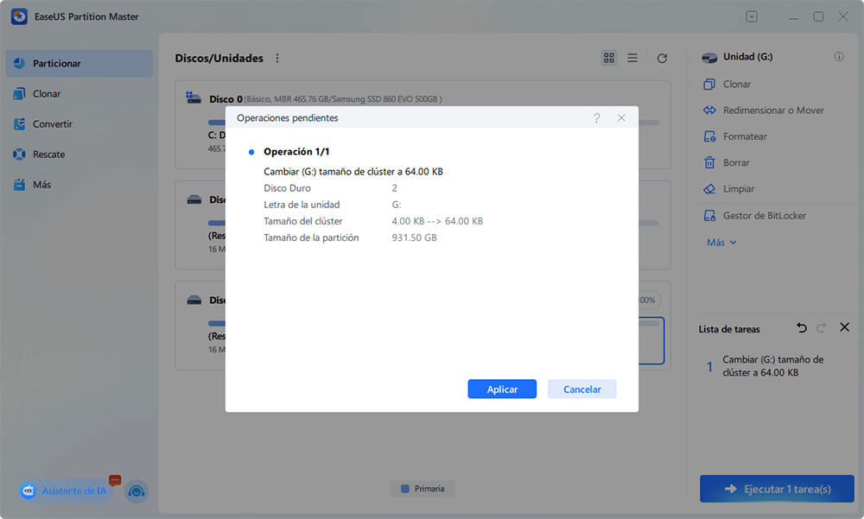Click Aplicar to confirm the operation
Image resolution: width=864 pixels, height=519 pixels.
pyautogui.click(x=502, y=389)
